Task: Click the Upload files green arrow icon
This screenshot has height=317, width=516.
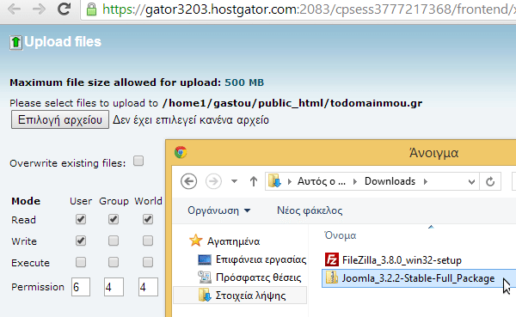Action: [x=15, y=42]
